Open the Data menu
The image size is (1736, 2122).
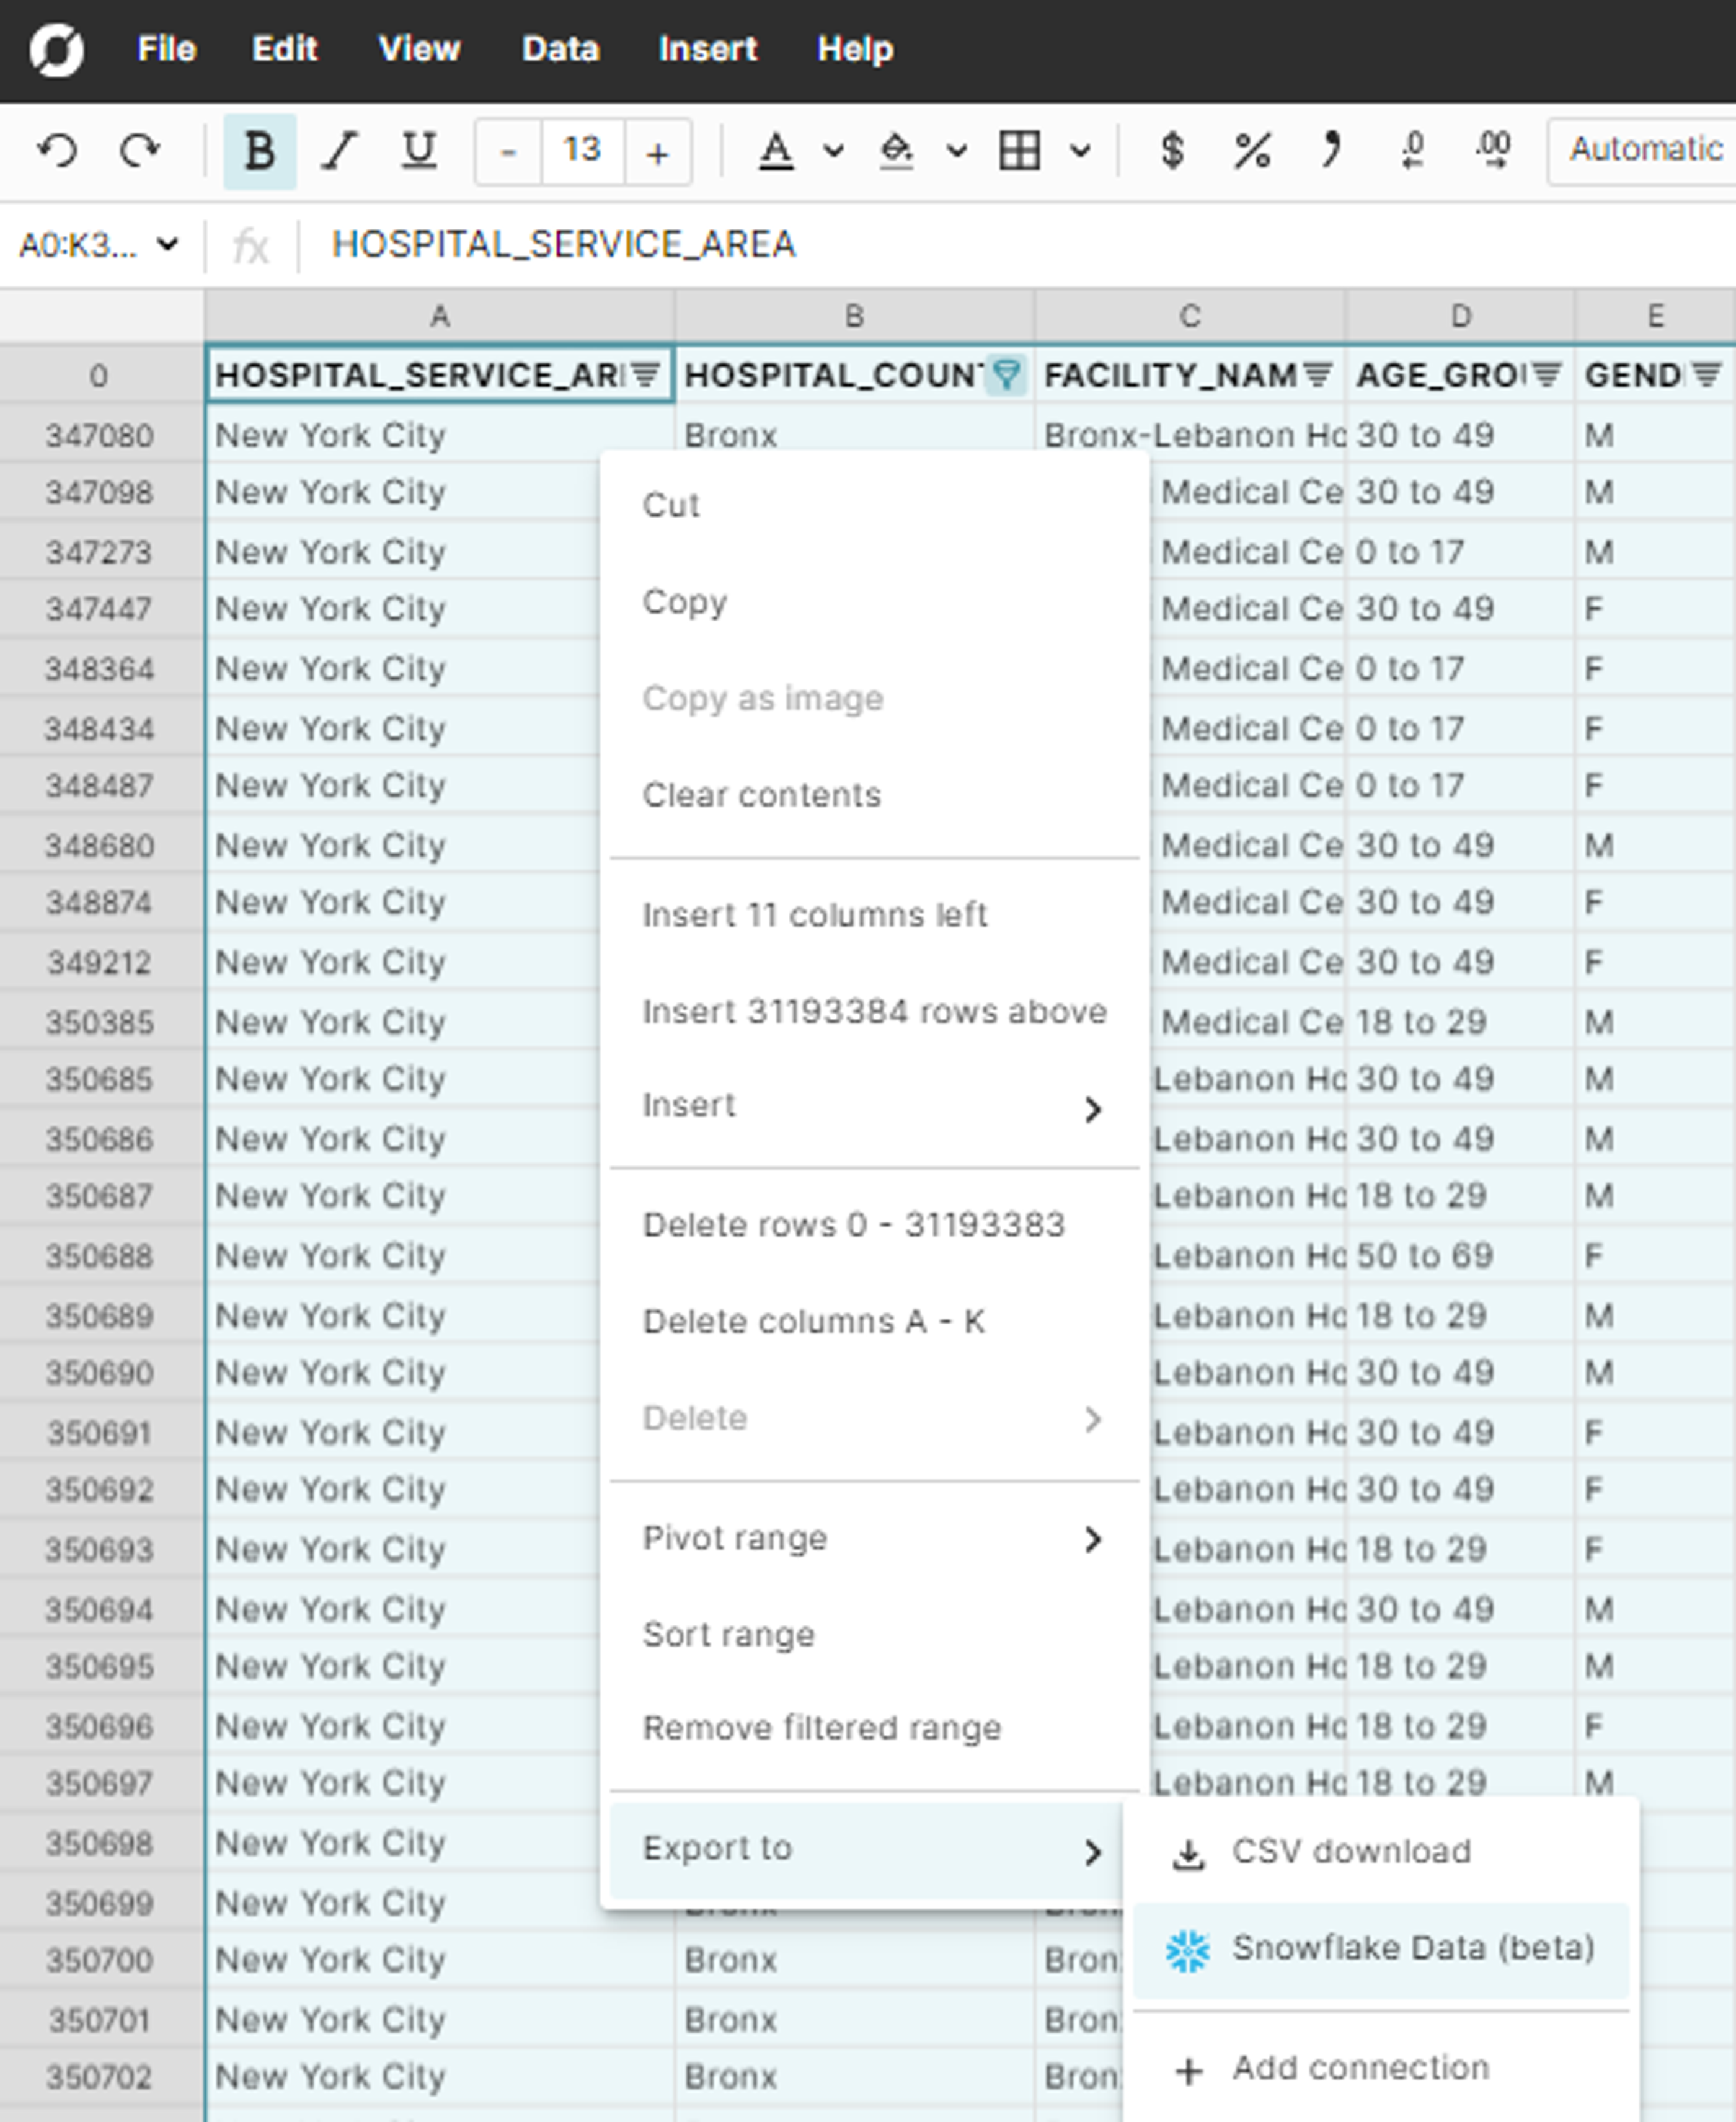pos(560,49)
